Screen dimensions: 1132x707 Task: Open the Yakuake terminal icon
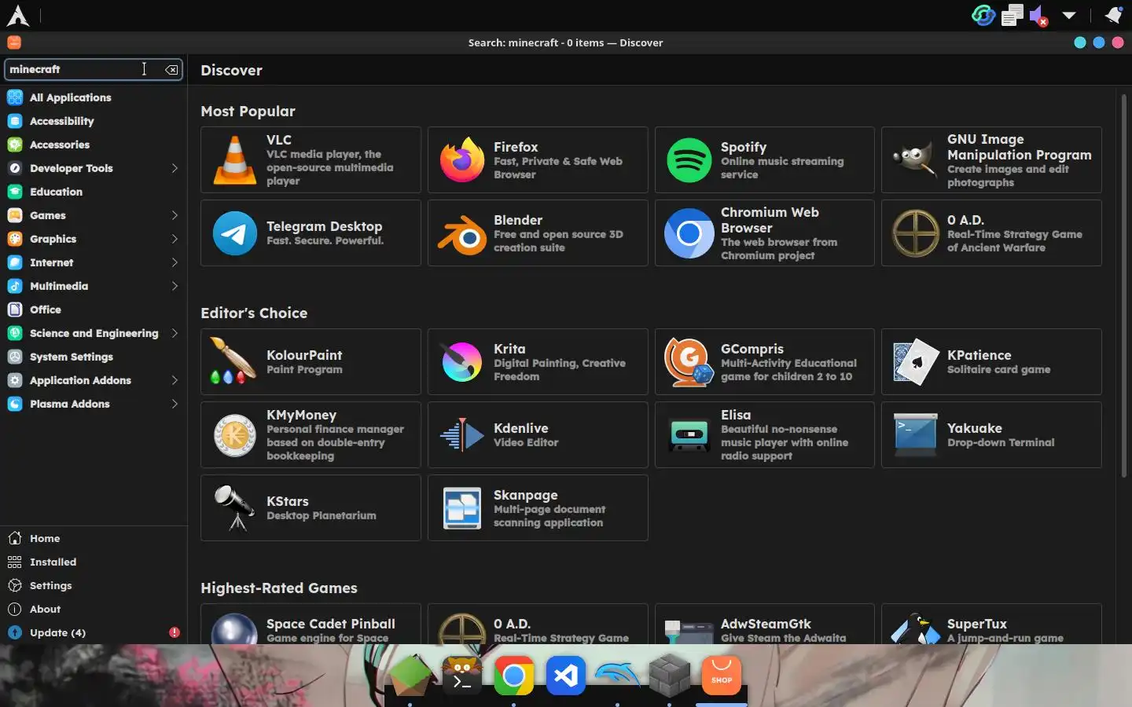[916, 435]
